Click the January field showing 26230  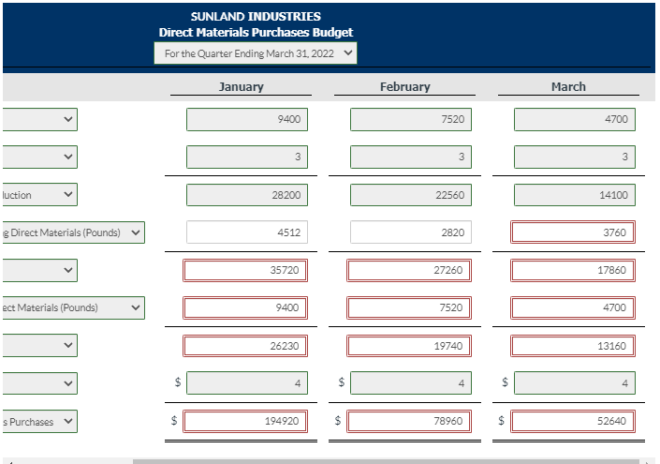tap(245, 346)
